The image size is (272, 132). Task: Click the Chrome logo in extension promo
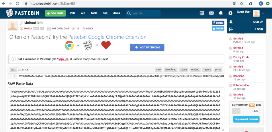pos(69,45)
